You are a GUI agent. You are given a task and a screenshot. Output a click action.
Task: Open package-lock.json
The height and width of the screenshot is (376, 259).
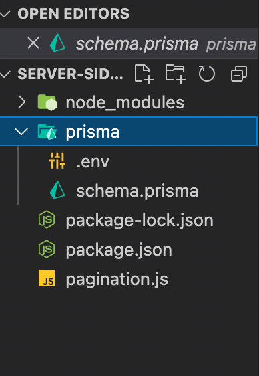140,221
